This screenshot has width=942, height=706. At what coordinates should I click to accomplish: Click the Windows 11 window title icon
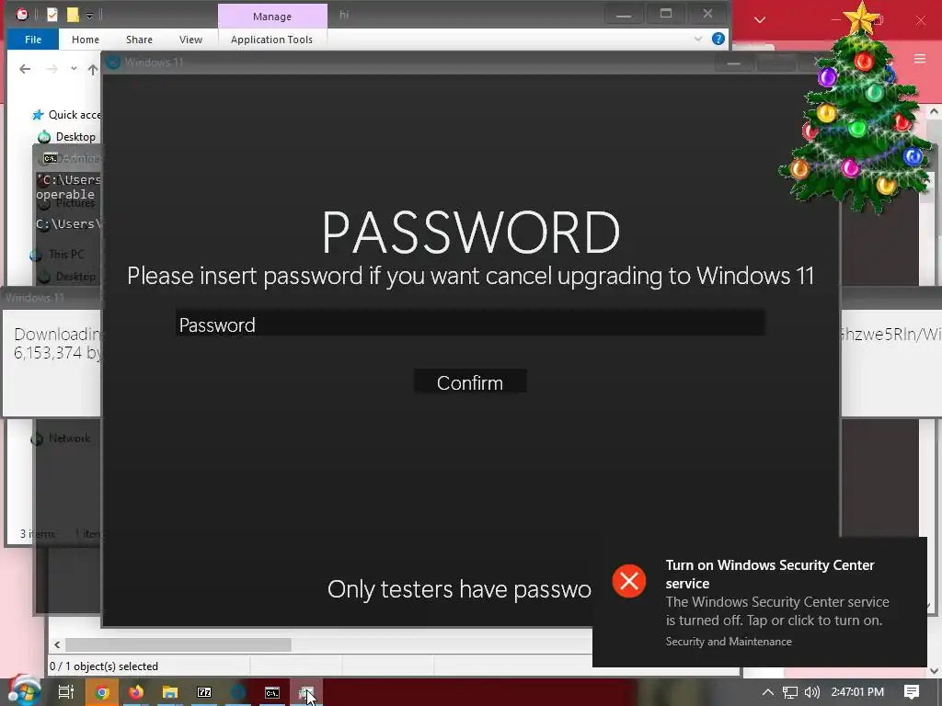click(112, 62)
